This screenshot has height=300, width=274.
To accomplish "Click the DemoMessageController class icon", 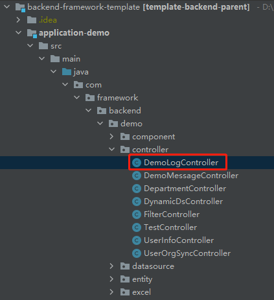I will point(137,176).
